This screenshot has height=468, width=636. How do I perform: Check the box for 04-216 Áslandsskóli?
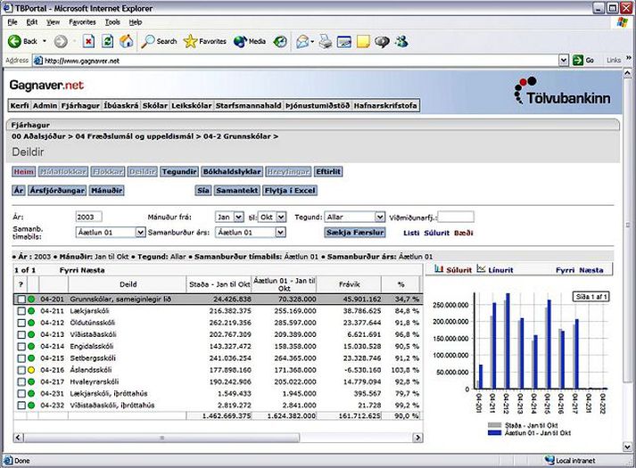point(21,370)
